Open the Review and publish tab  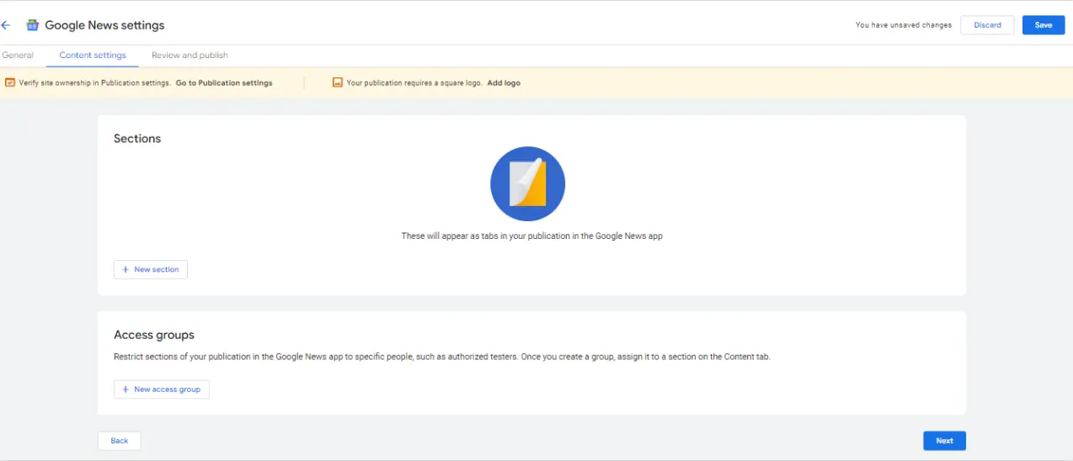(x=190, y=56)
